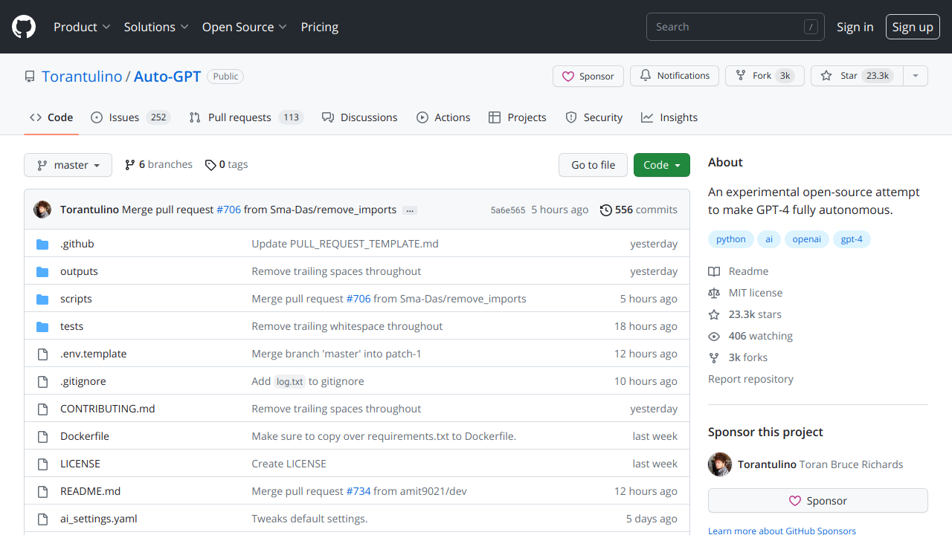View the 23.3k stars link

tap(744, 314)
